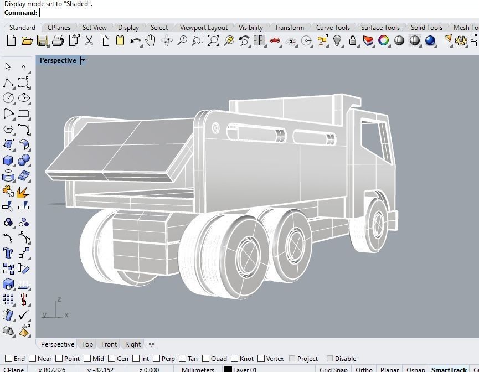The image size is (479, 372).
Task: Open the Set View toolbar tab
Action: coord(94,28)
